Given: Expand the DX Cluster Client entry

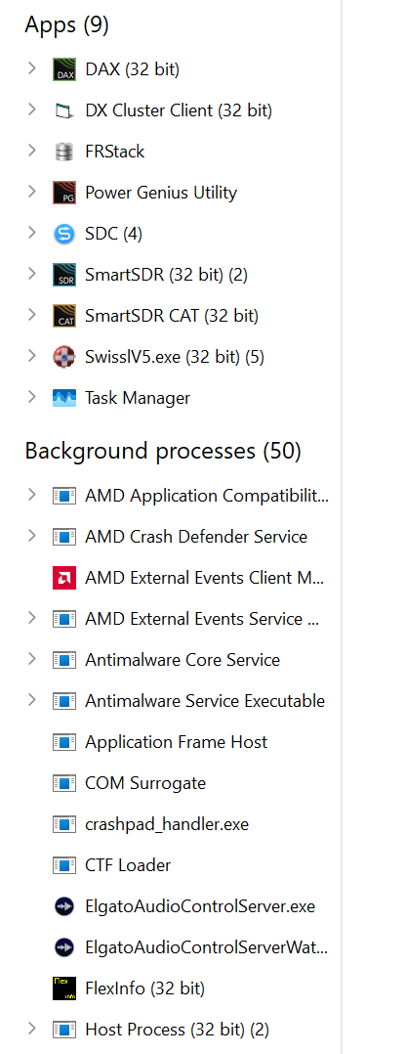Looking at the screenshot, I should tap(31, 110).
